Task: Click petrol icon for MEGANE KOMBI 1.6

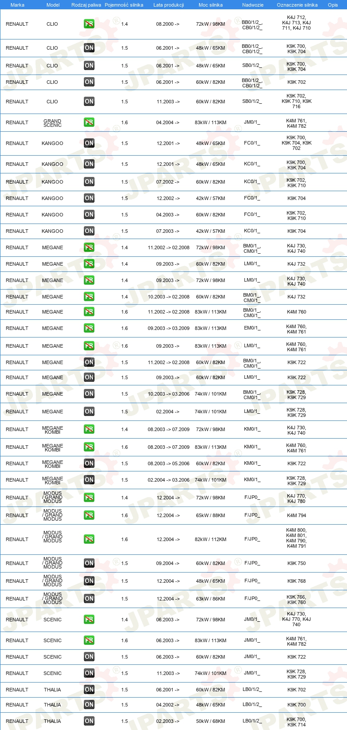Action: click(x=89, y=447)
